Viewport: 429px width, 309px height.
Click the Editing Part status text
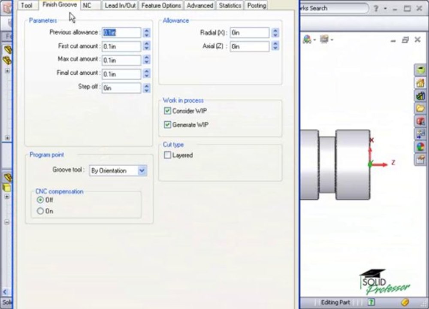pos(335,302)
